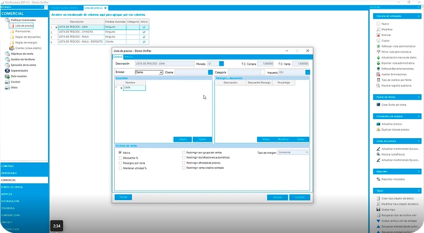Image resolution: width=424 pixels, height=233 pixels.
Task: Click Refrescar vista administrativa icon
Action: click(x=377, y=46)
